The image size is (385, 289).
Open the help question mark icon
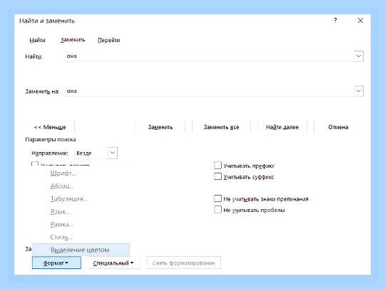point(335,21)
